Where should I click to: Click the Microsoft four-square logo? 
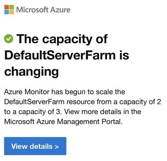pos(9,10)
